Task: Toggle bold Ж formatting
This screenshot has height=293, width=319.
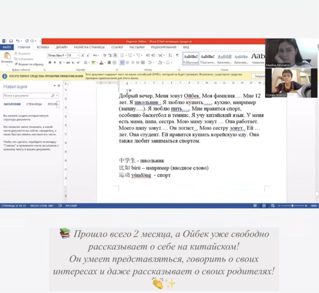Action: 50,62
